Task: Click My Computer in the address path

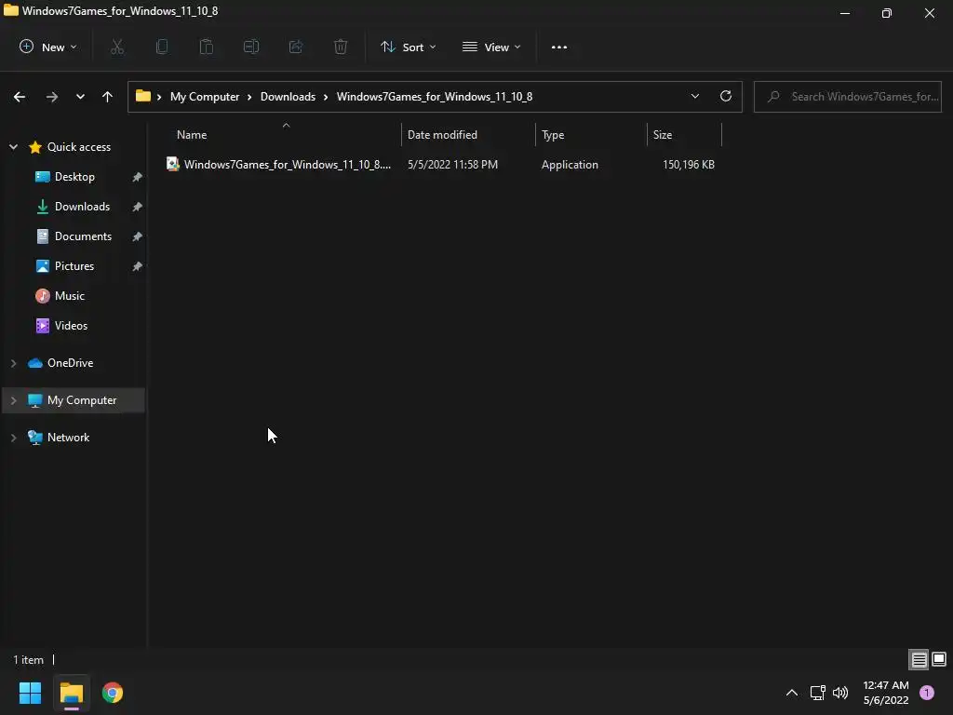Action: point(205,97)
